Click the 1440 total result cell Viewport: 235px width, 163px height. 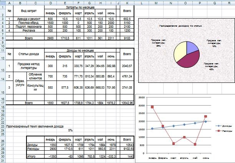pos(127,156)
